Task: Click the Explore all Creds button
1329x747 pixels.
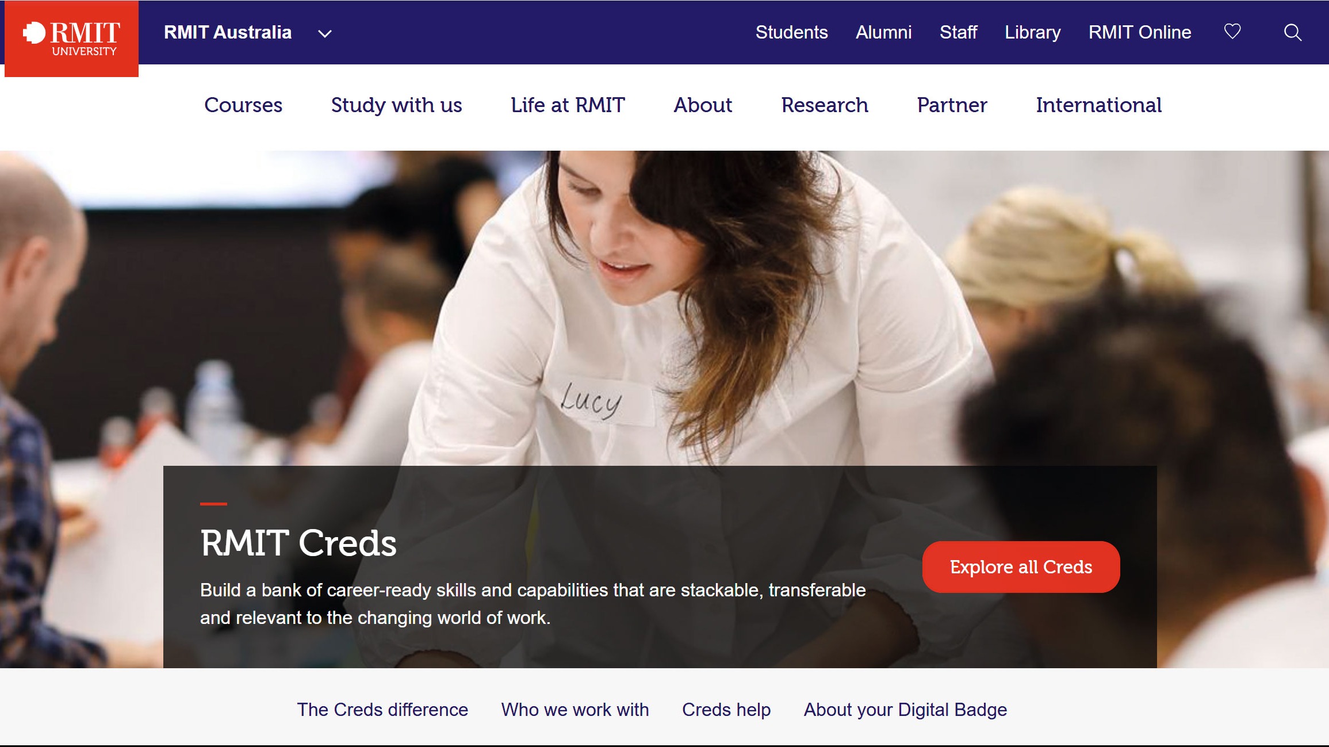Action: [1021, 567]
